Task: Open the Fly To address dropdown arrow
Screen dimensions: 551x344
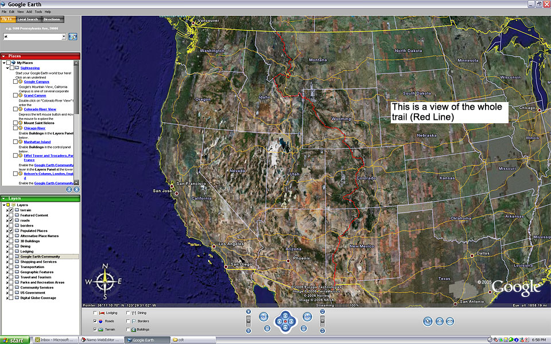Action: pos(64,37)
